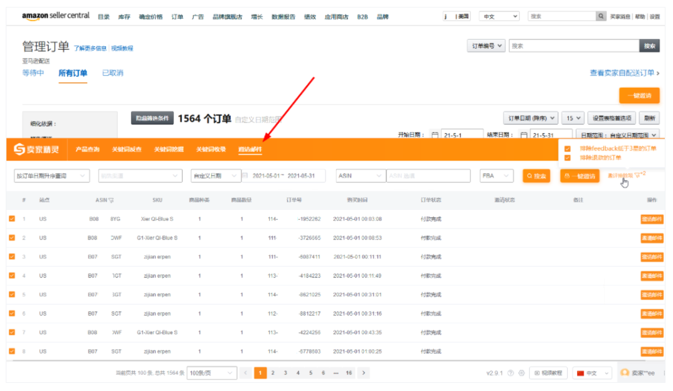Open the 中文 language dropdown in top bar

(499, 16)
